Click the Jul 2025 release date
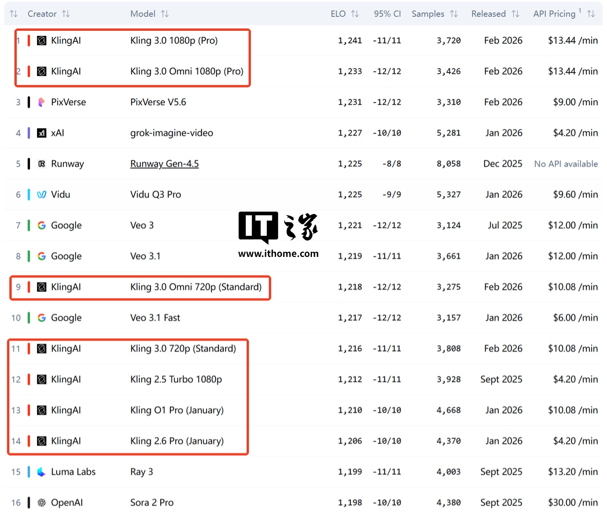The height and width of the screenshot is (515, 607). [505, 225]
